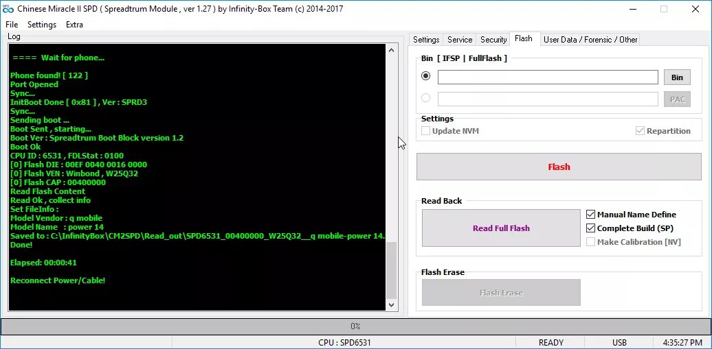Select the Flash tab
Image resolution: width=712 pixels, height=349 pixels.
tap(524, 38)
